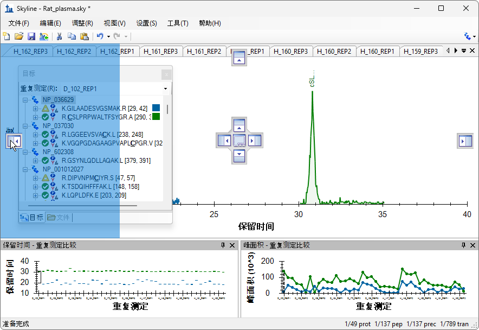
Task: Click the Open file toolbar icon
Action: 19,36
